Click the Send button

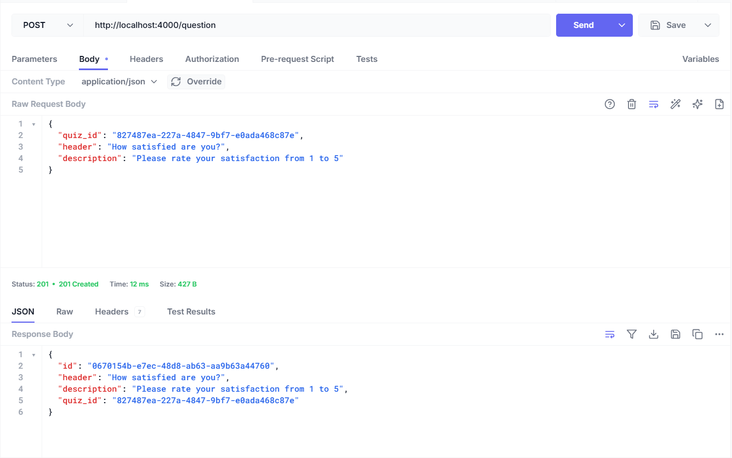click(584, 25)
